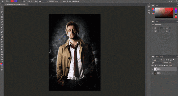This screenshot has height=96, width=178.
Task: Toggle the Transparency checkbox in options bar
Action: (73, 1)
